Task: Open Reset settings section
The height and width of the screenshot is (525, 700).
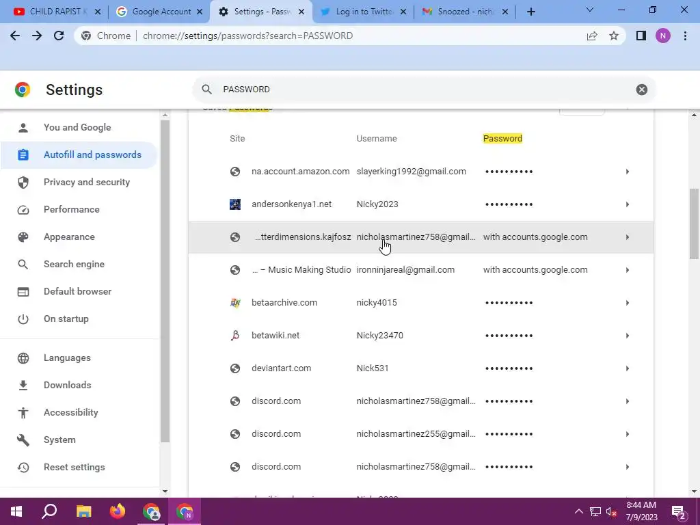Action: (x=79, y=467)
